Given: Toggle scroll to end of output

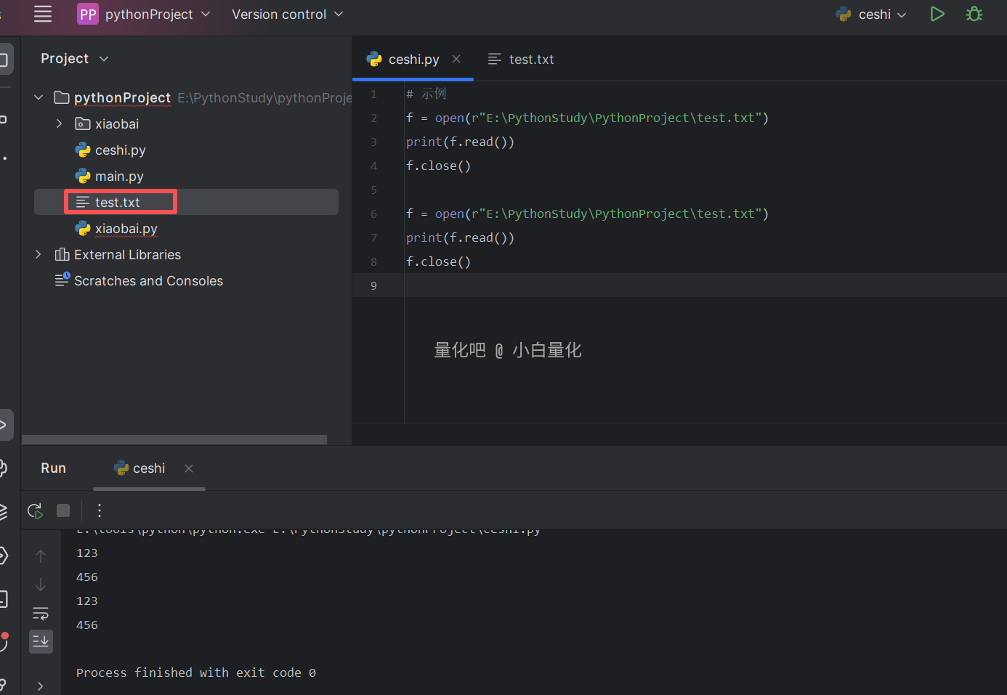Looking at the screenshot, I should pyautogui.click(x=41, y=641).
